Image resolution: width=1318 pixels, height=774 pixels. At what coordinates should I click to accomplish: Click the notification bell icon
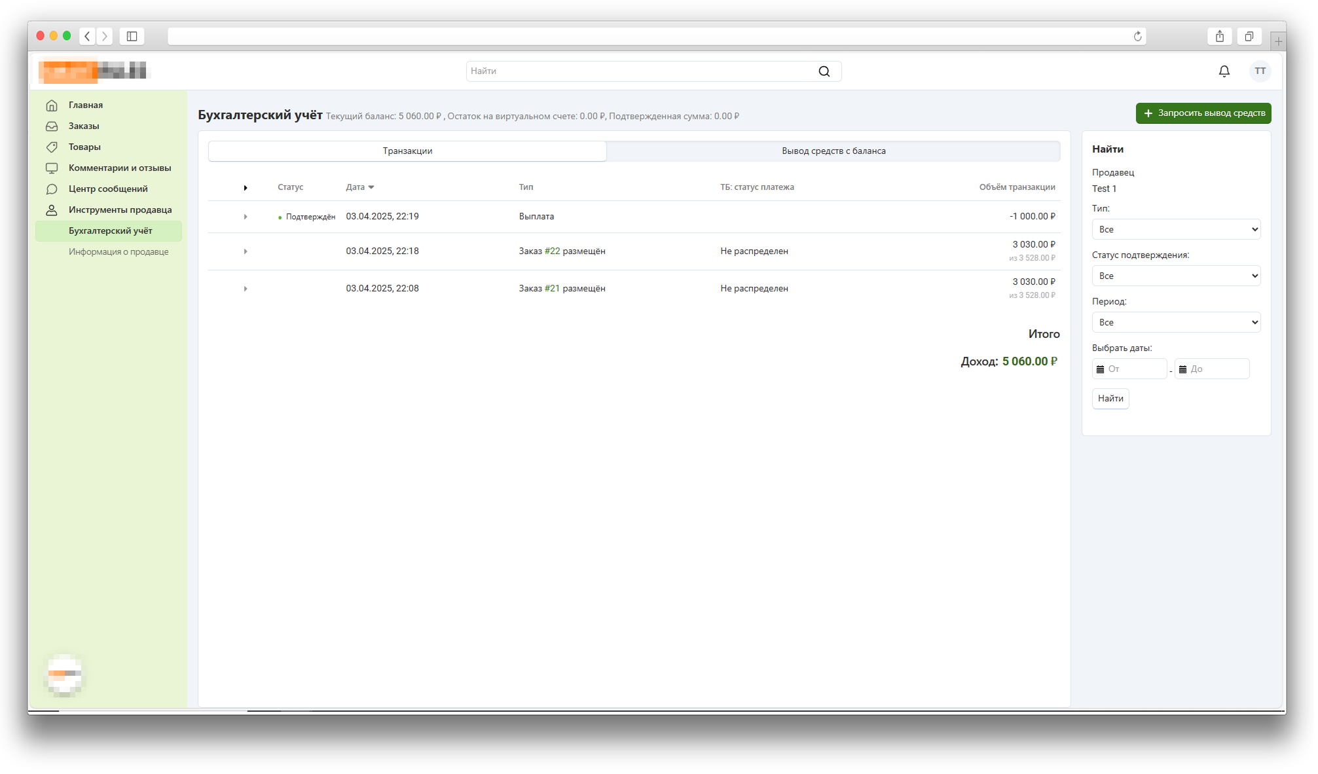(1224, 71)
